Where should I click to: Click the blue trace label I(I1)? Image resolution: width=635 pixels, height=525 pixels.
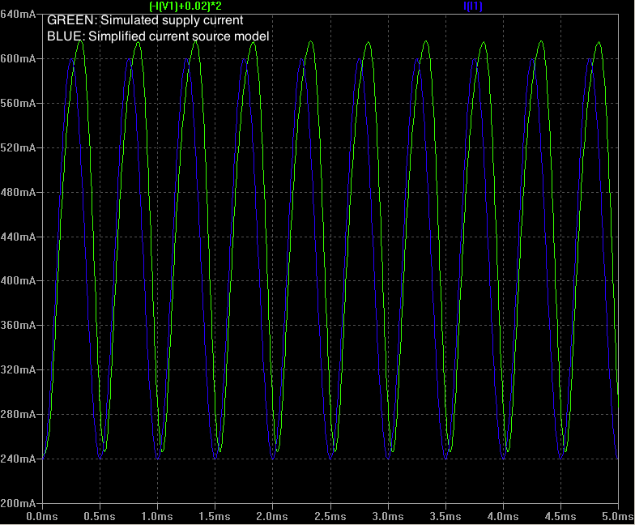[x=473, y=6]
